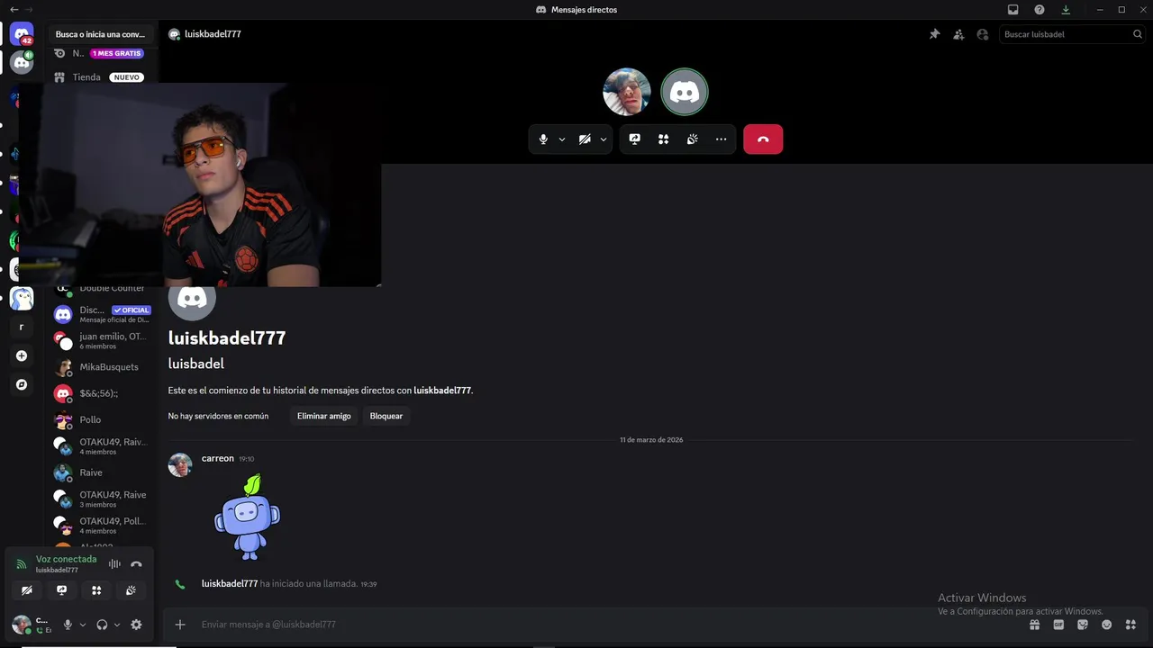Click your avatar in the user panel
The height and width of the screenshot is (648, 1153).
point(21,625)
